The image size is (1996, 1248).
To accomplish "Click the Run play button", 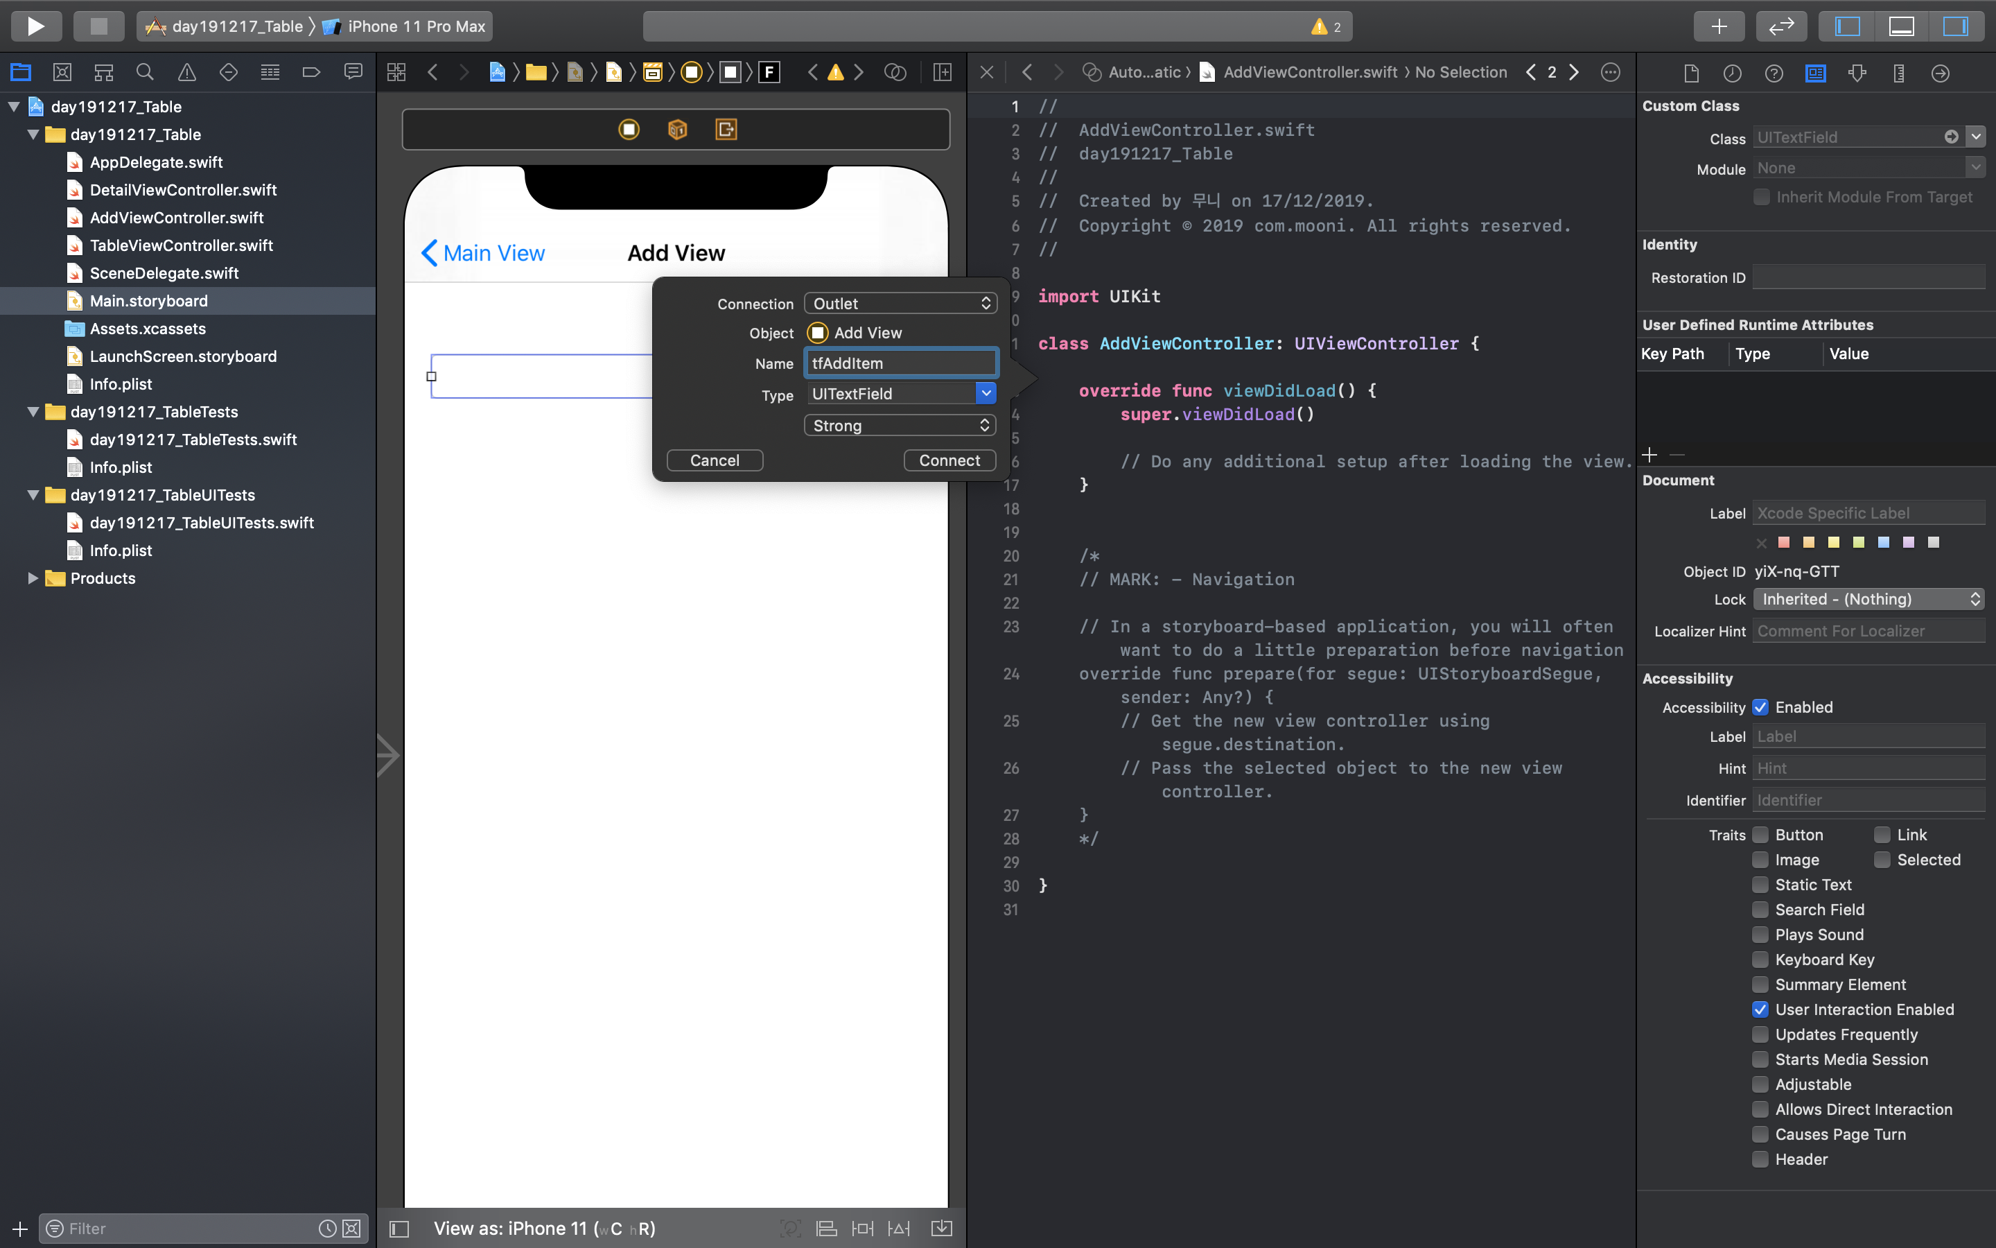I will (35, 26).
